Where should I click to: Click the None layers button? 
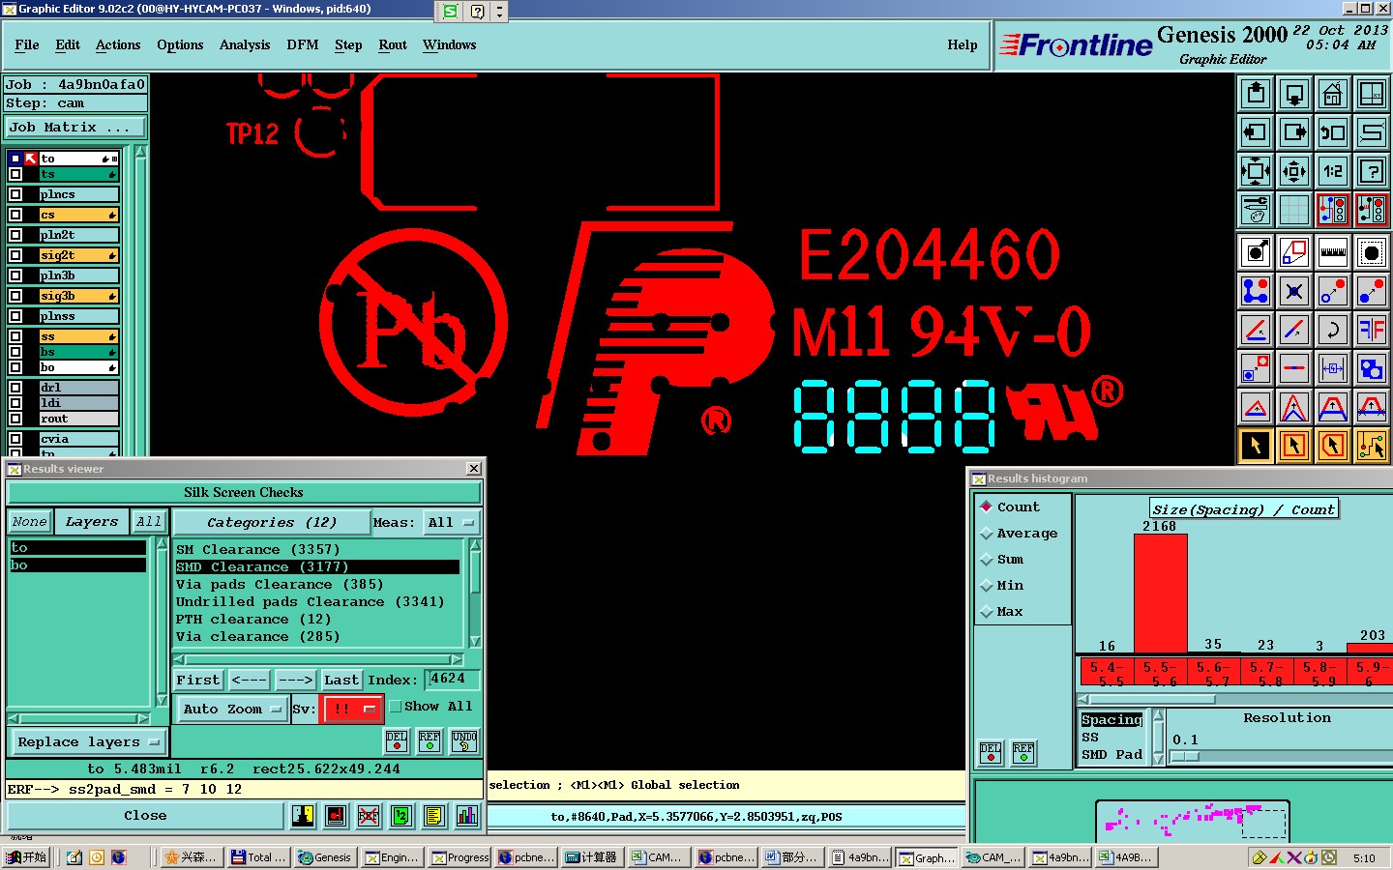pos(29,522)
